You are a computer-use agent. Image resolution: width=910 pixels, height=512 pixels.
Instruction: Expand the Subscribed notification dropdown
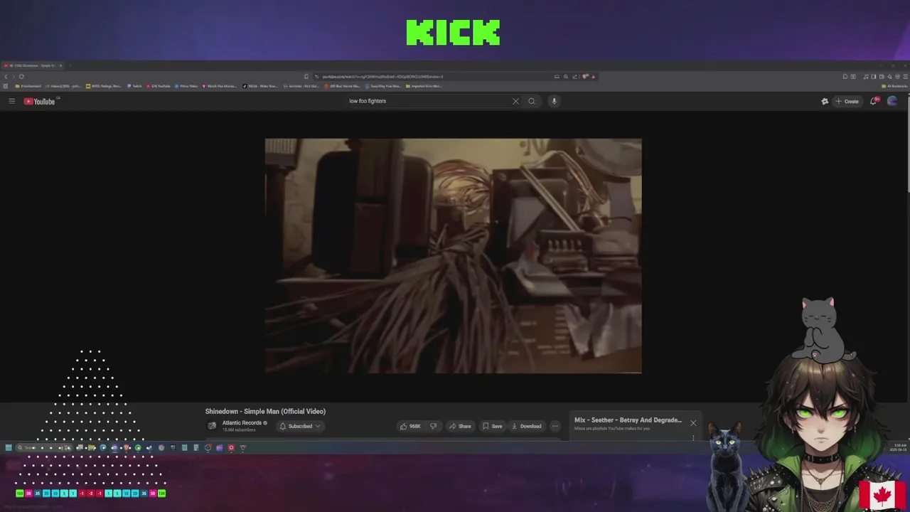299,426
